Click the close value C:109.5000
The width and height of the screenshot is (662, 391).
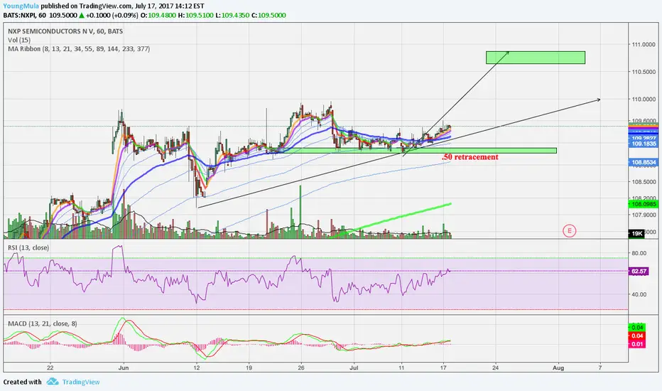coord(268,15)
